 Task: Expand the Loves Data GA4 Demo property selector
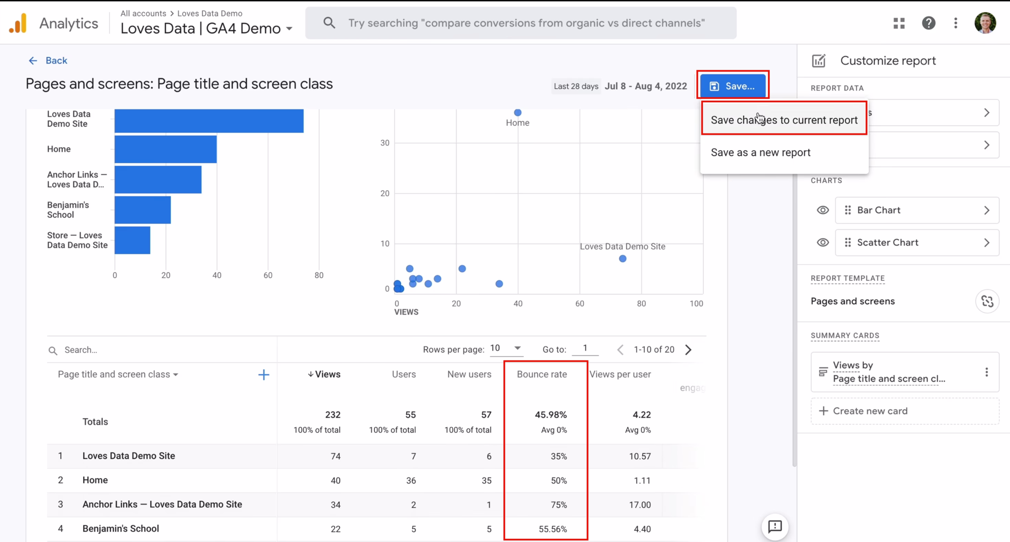(290, 28)
